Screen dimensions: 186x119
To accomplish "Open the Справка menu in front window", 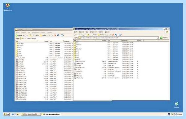I will (x=107, y=32).
